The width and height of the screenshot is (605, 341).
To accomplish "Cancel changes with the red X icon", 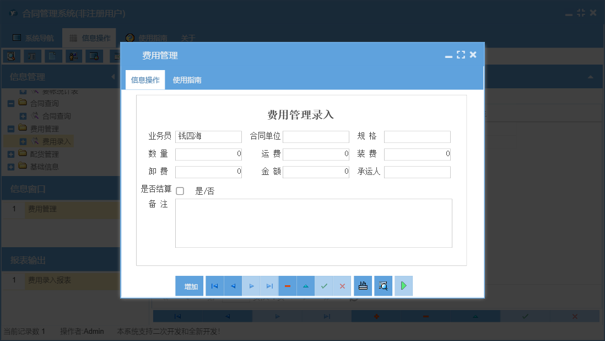I will (x=342, y=285).
